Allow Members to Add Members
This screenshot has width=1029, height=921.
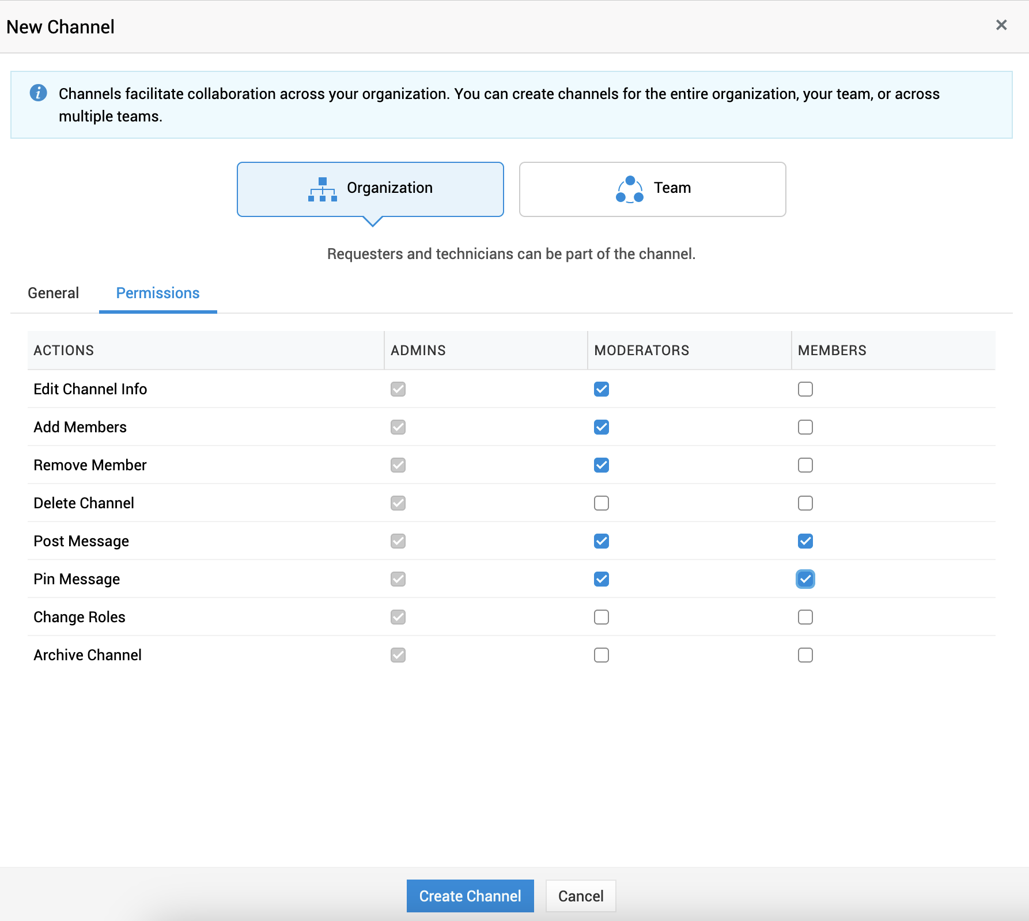[805, 427]
